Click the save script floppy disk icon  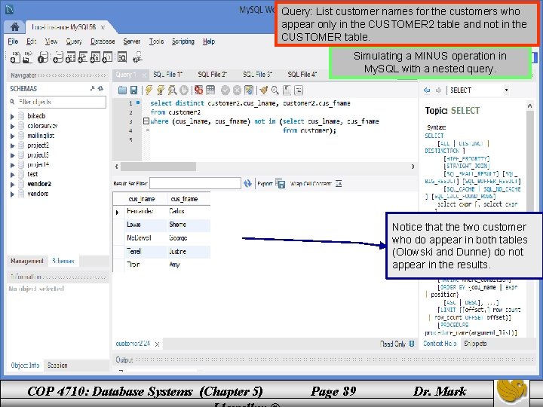point(133,90)
